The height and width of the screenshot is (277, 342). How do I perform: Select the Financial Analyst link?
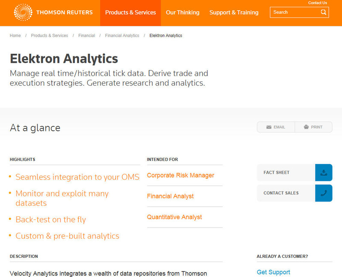pos(170,196)
